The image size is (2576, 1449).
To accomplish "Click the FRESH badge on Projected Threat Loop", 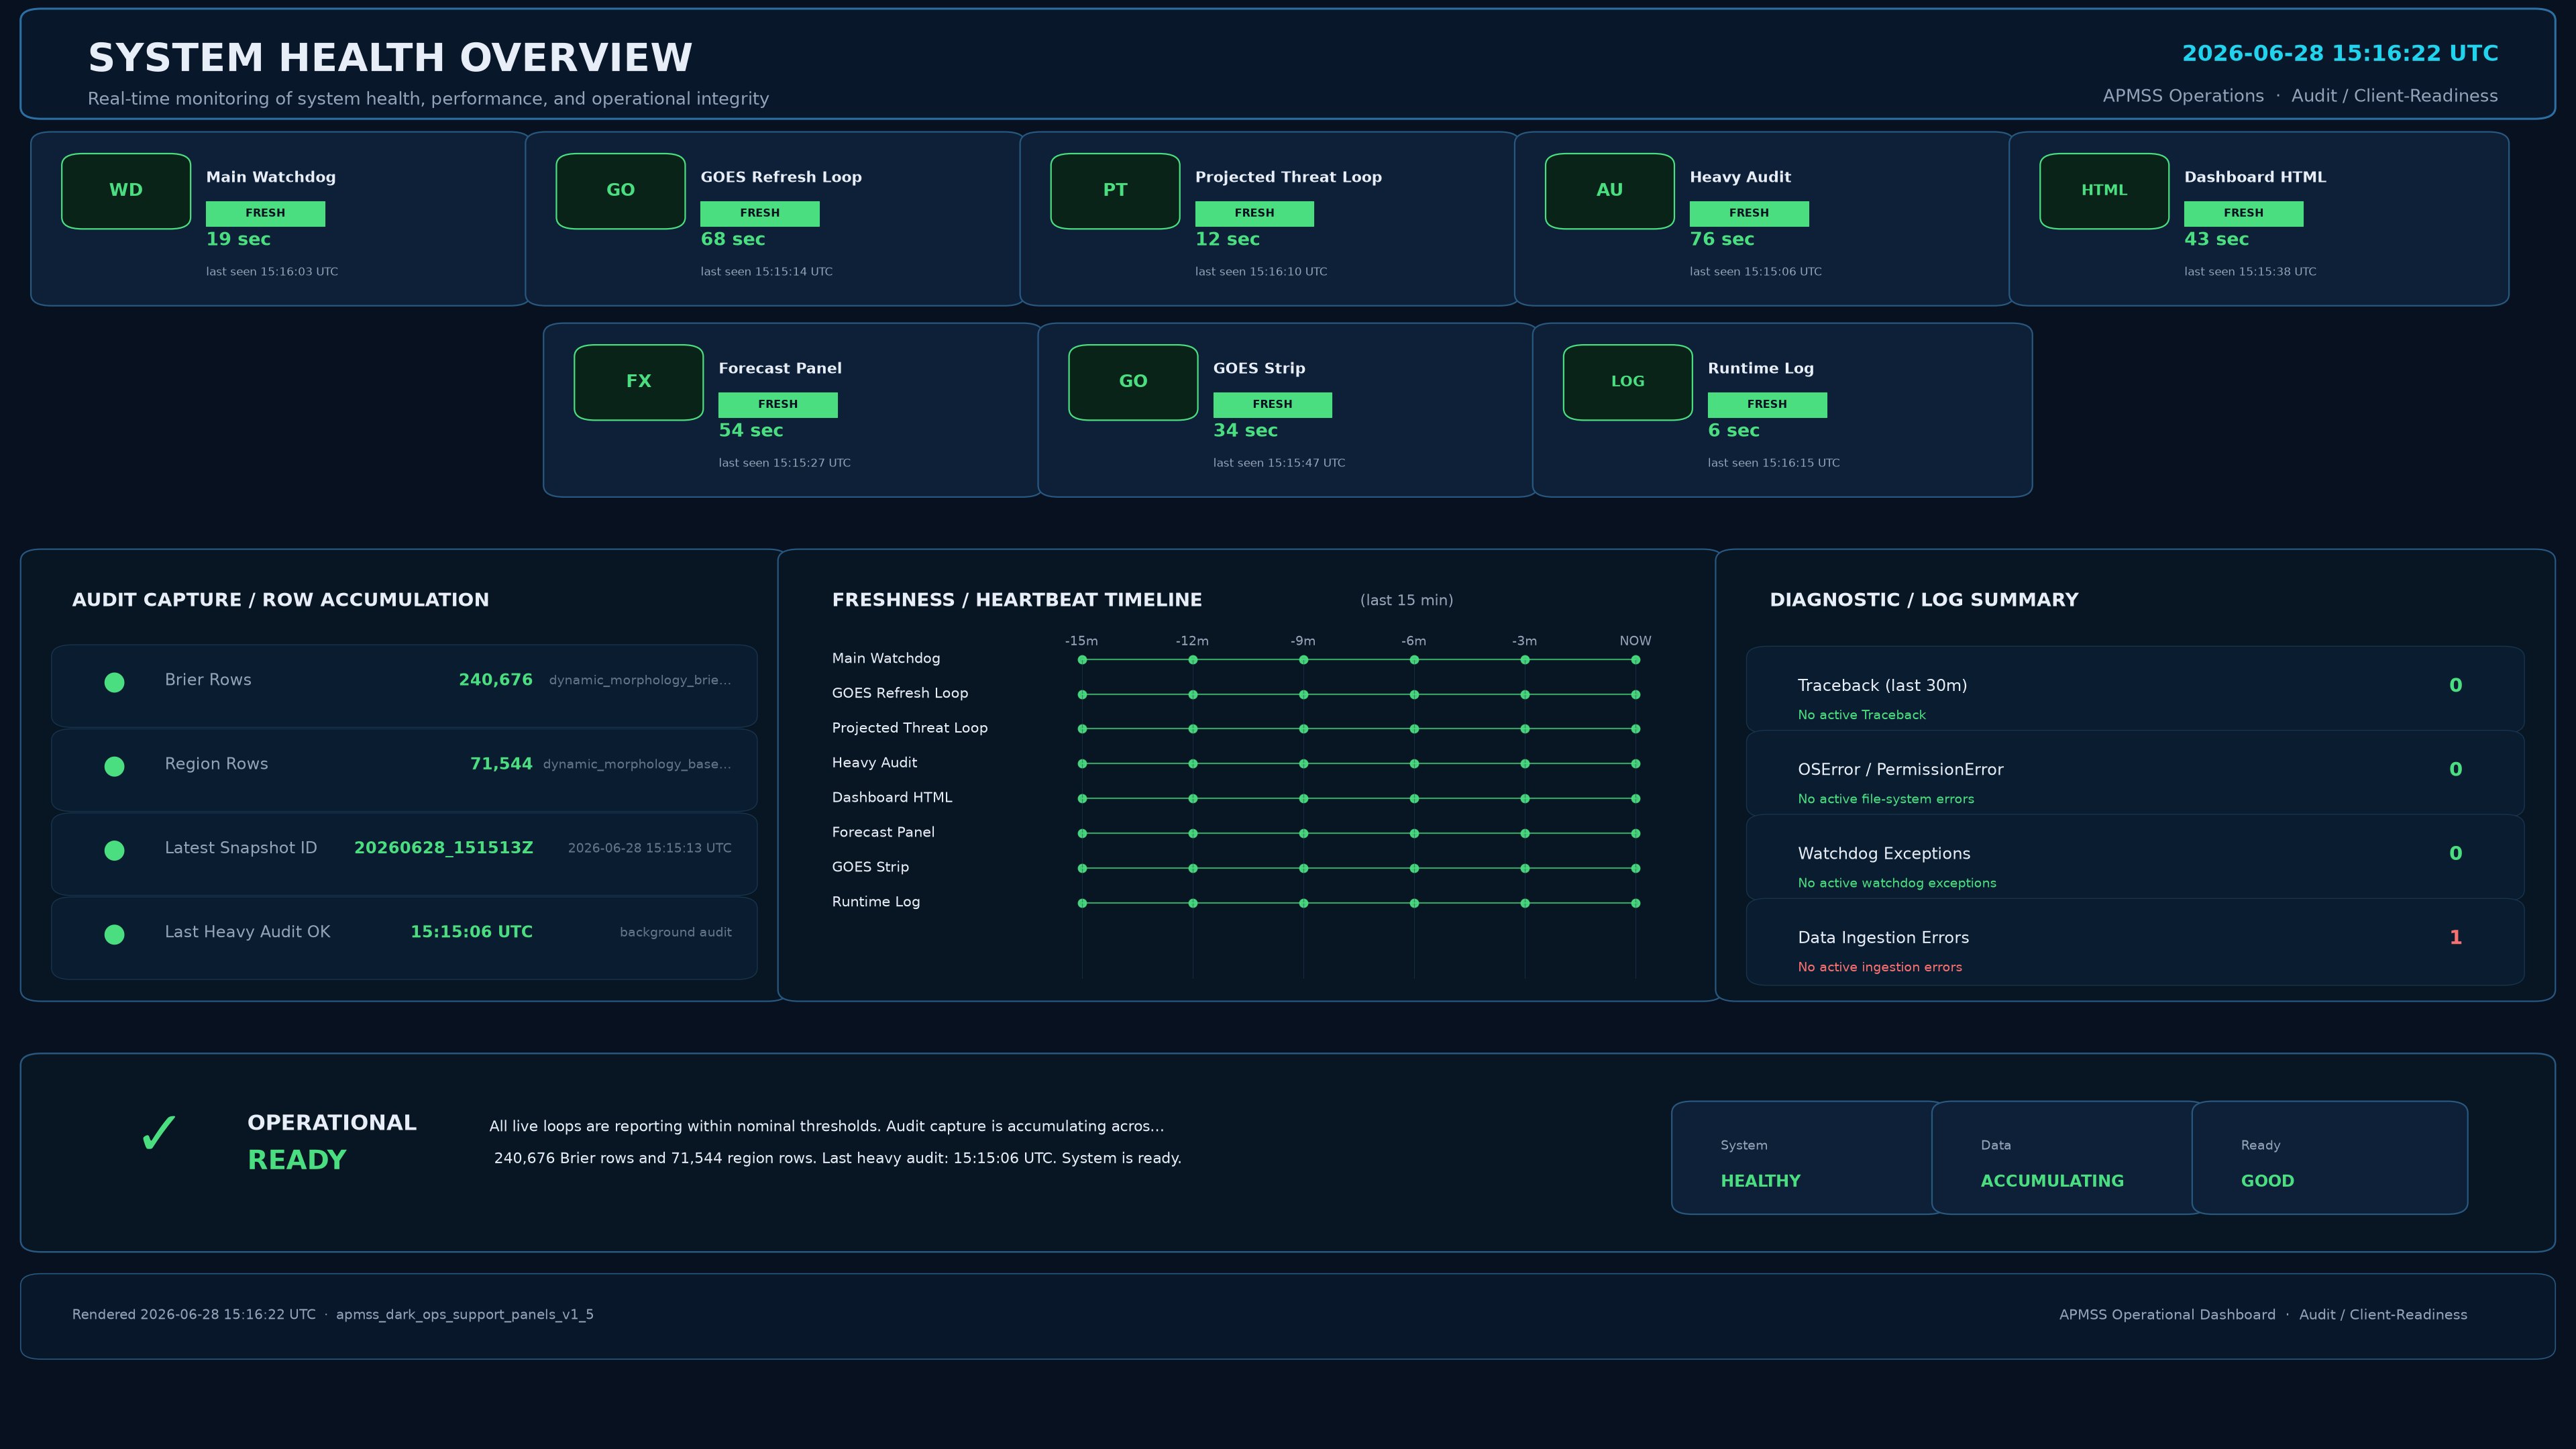I will (x=1254, y=214).
